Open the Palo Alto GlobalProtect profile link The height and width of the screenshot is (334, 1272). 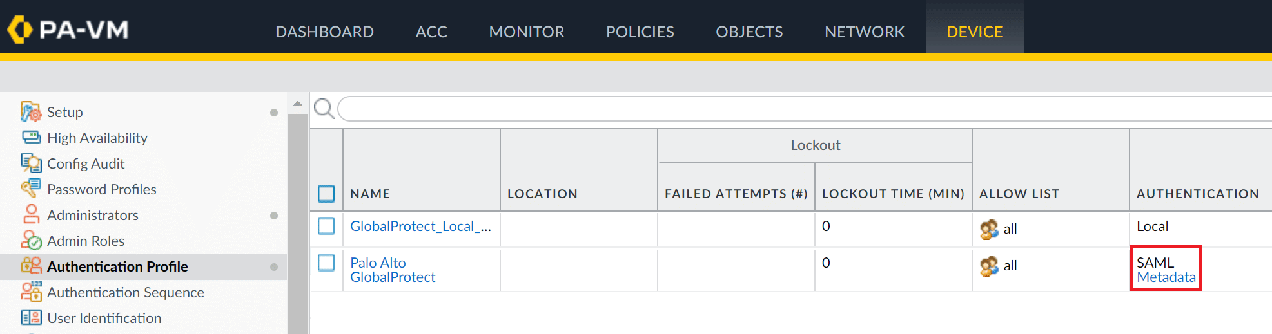pyautogui.click(x=392, y=270)
